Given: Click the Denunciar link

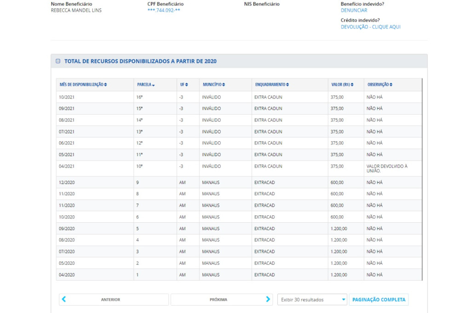Looking at the screenshot, I should click(354, 11).
